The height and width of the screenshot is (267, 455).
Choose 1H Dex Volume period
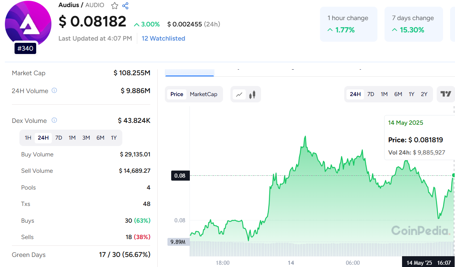[x=28, y=138]
